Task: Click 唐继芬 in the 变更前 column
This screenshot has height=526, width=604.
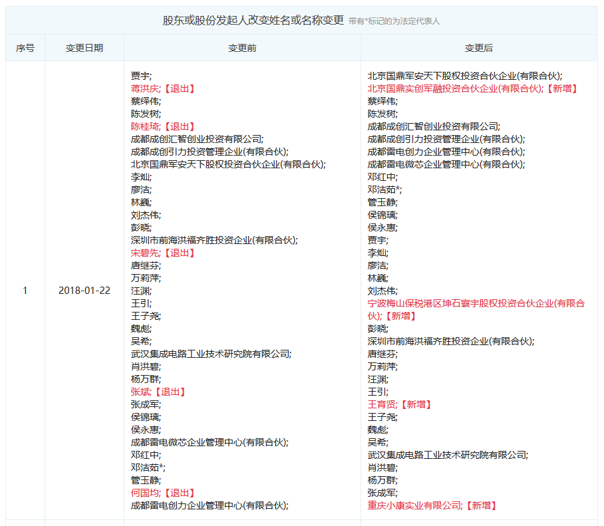Action: pos(146,265)
